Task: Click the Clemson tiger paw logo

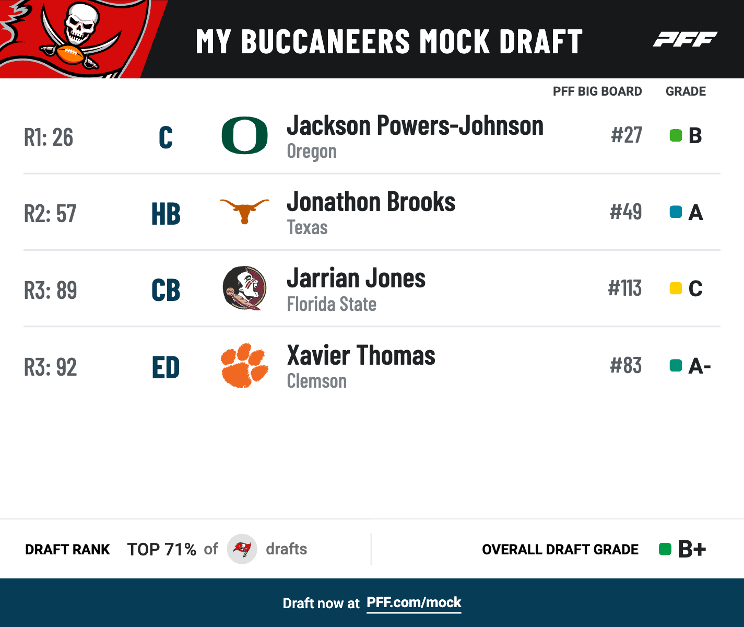Action: (244, 365)
